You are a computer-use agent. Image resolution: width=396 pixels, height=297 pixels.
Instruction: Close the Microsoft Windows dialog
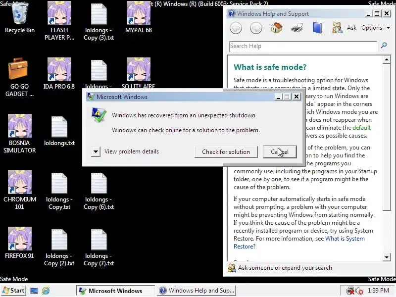[x=297, y=97]
